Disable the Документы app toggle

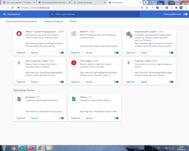point(62,118)
